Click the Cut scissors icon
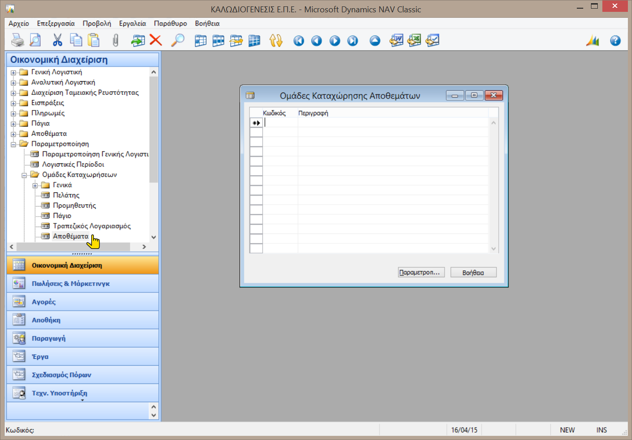 [57, 41]
